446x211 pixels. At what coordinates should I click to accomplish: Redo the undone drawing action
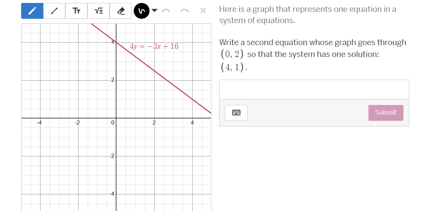(x=185, y=11)
